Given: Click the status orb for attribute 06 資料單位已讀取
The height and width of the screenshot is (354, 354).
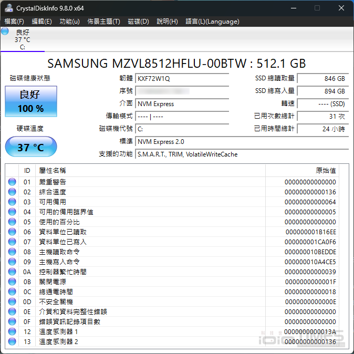Looking at the screenshot, I should pos(12,232).
